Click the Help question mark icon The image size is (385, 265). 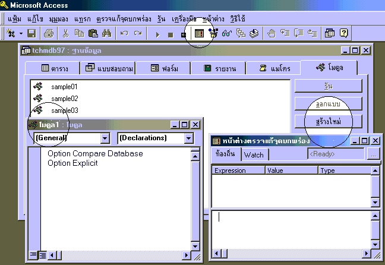tap(343, 34)
